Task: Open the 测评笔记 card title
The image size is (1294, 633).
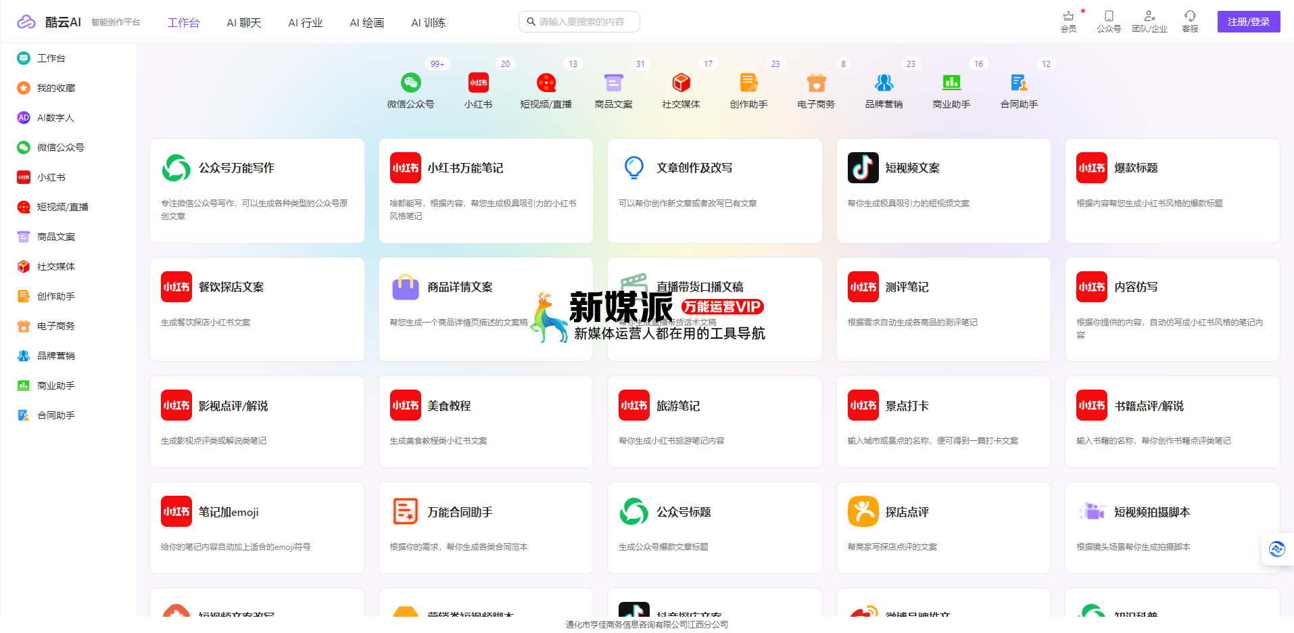Action: tap(907, 287)
